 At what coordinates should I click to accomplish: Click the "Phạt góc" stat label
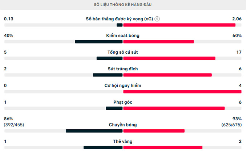click(x=123, y=102)
